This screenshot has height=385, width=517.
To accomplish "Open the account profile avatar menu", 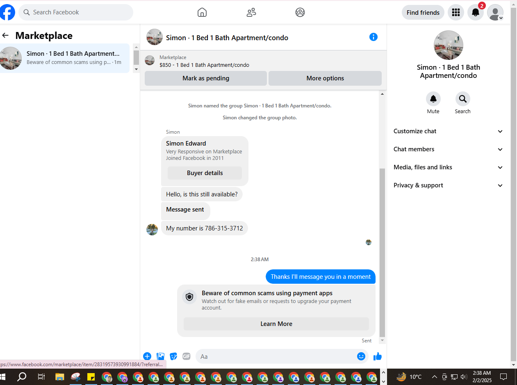I will [495, 12].
